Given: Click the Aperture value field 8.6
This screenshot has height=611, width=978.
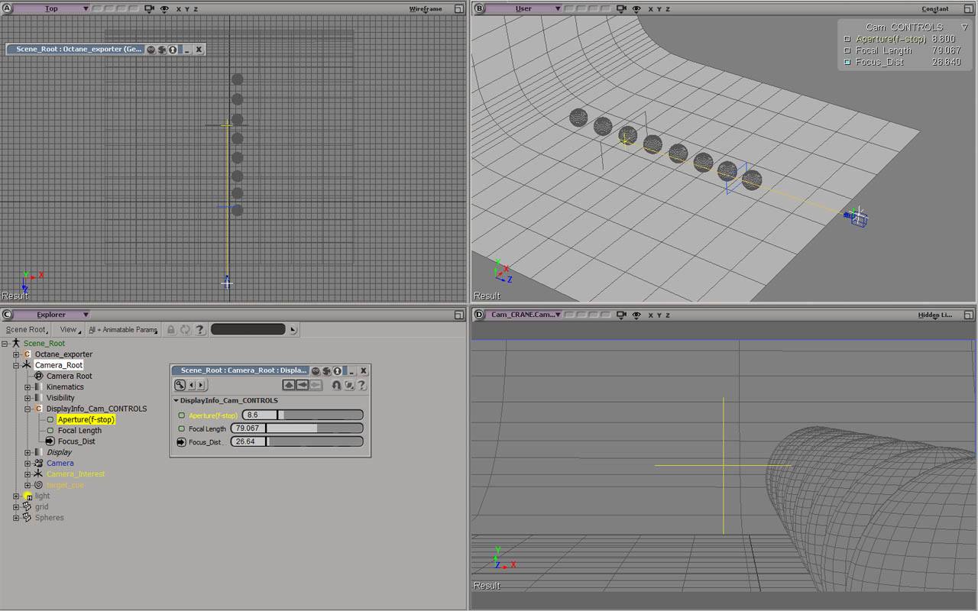Looking at the screenshot, I should pyautogui.click(x=260, y=415).
